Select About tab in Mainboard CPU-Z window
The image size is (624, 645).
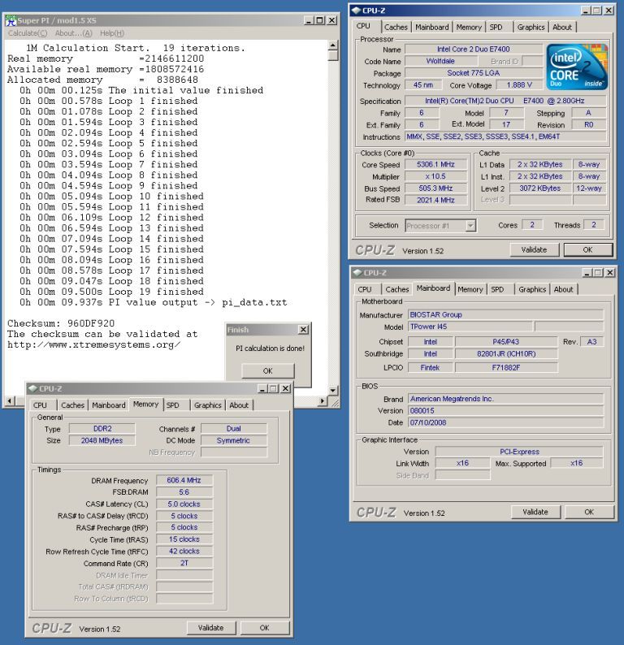(564, 289)
